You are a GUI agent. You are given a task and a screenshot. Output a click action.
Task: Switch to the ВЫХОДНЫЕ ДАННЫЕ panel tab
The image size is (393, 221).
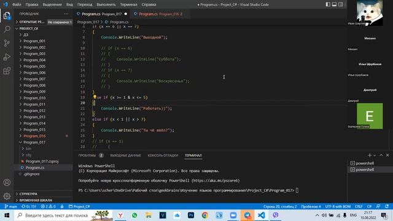[x=125, y=155]
